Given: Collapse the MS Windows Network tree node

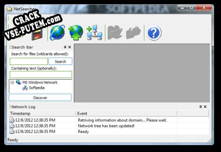Looking at the screenshot, I should pos(12,83).
